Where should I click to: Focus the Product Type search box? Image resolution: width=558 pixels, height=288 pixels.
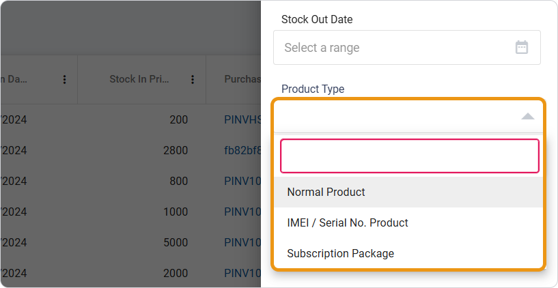coord(409,156)
